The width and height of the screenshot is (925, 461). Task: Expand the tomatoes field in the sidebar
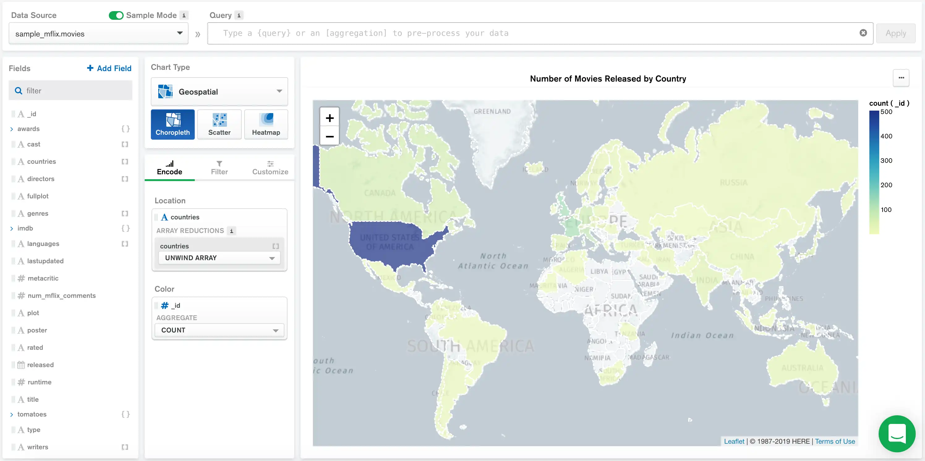[11, 414]
